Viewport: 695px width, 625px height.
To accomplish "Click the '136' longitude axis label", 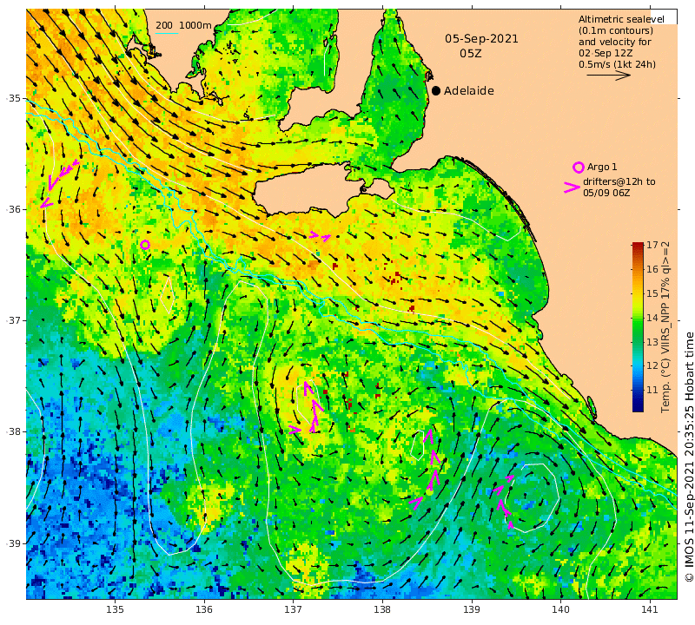I will pos(204,609).
